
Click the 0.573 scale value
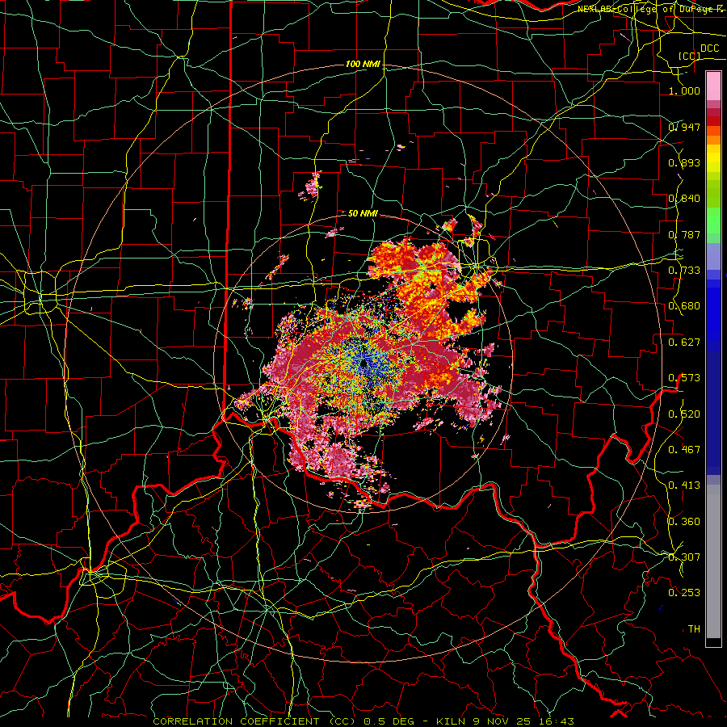(684, 378)
